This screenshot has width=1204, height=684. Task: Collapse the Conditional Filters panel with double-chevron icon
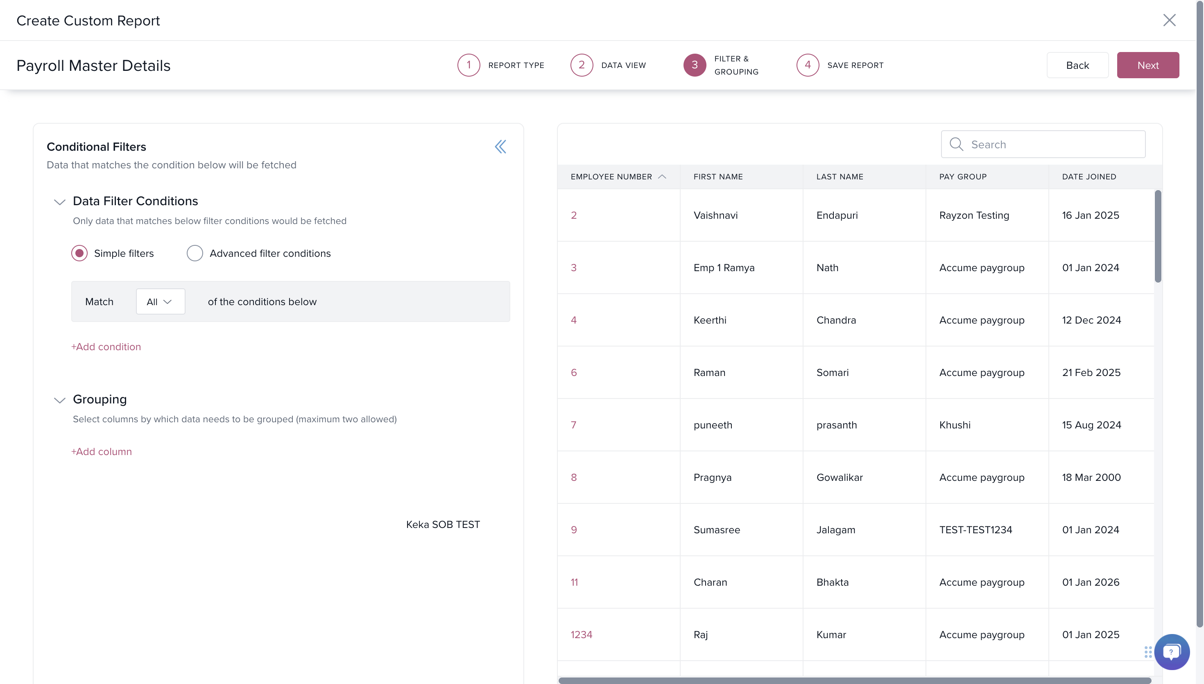tap(500, 147)
